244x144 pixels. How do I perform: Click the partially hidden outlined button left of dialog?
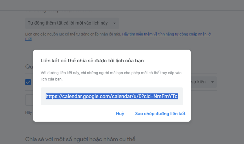[29, 100]
